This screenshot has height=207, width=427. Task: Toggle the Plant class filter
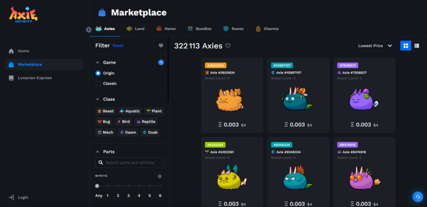pyautogui.click(x=154, y=111)
